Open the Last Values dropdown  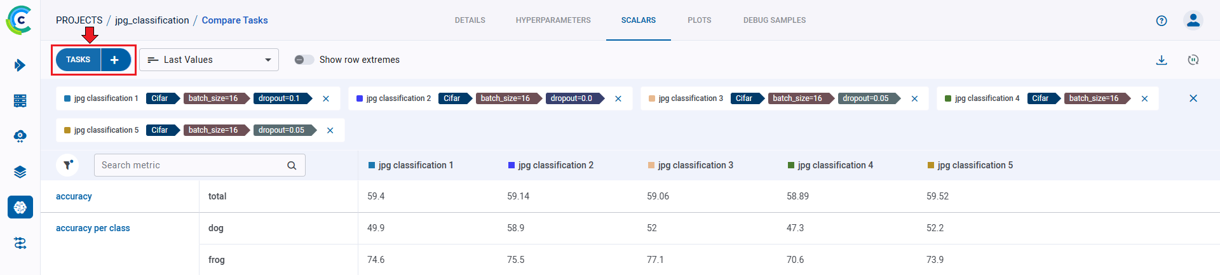(x=209, y=60)
